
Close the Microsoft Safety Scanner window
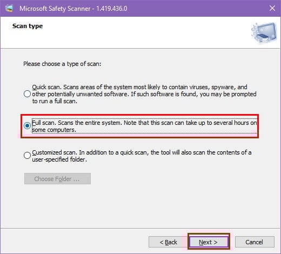[x=272, y=8]
